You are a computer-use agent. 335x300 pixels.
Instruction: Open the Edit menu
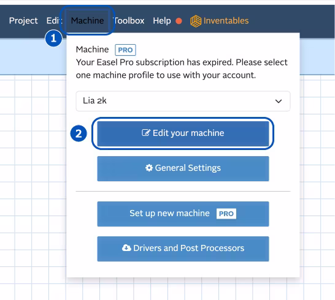coord(54,21)
